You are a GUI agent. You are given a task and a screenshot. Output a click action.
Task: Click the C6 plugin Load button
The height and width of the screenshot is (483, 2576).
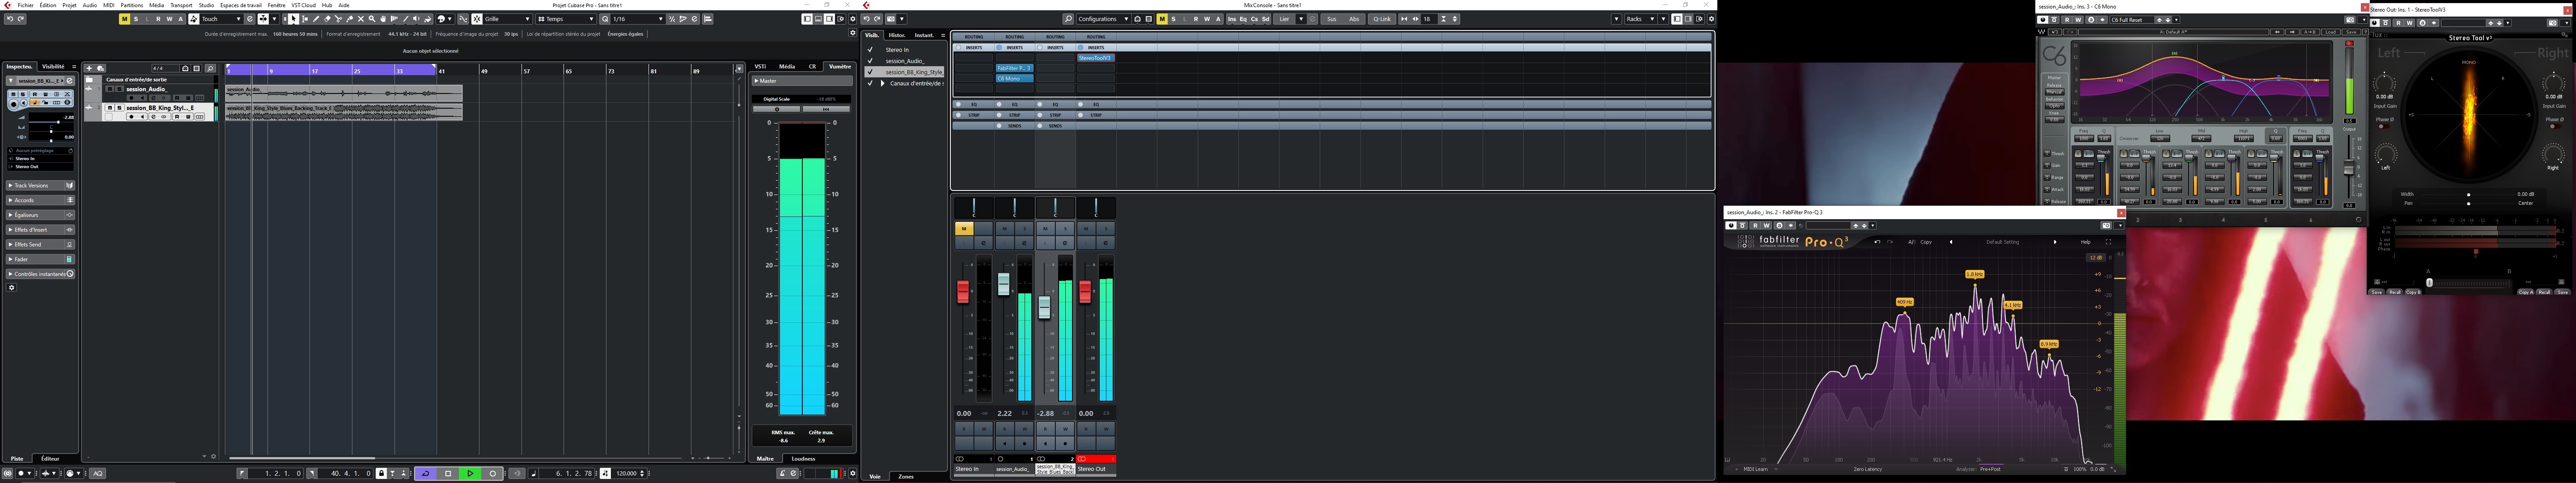(x=2331, y=32)
